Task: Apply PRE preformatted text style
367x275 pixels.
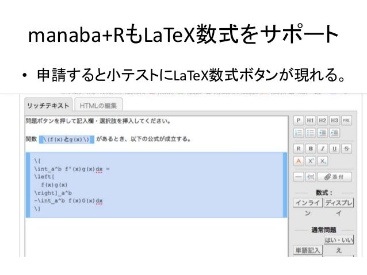Action: [346, 121]
